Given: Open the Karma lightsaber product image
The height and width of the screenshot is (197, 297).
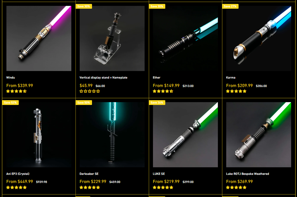Looking at the screenshot, I should (x=259, y=39).
